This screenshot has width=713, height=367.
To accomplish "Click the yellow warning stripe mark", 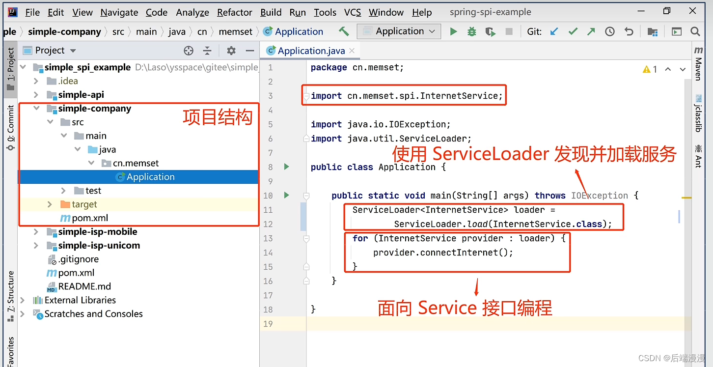I will (x=686, y=198).
